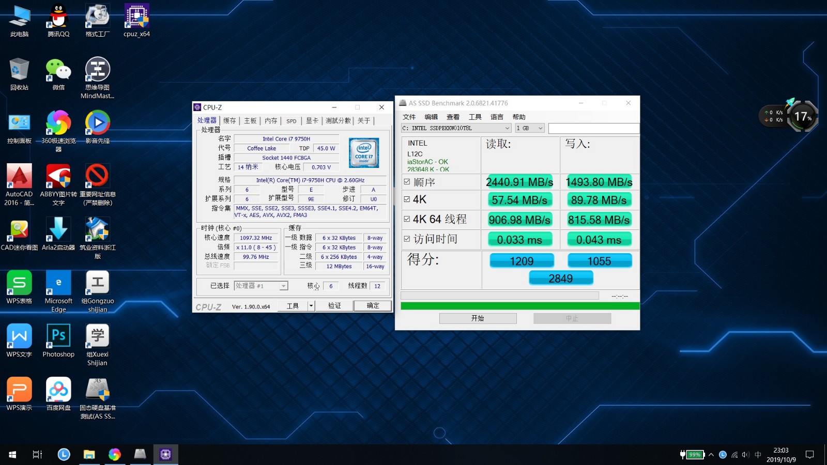Screen dimensions: 827x465
Task: Open the MindMaster 思维导图 shortcut
Action: [x=98, y=79]
